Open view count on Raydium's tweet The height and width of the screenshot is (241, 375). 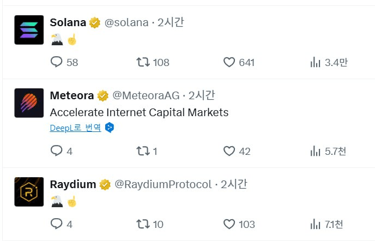pyautogui.click(x=315, y=224)
